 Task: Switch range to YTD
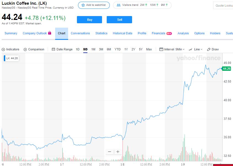(x=117, y=50)
